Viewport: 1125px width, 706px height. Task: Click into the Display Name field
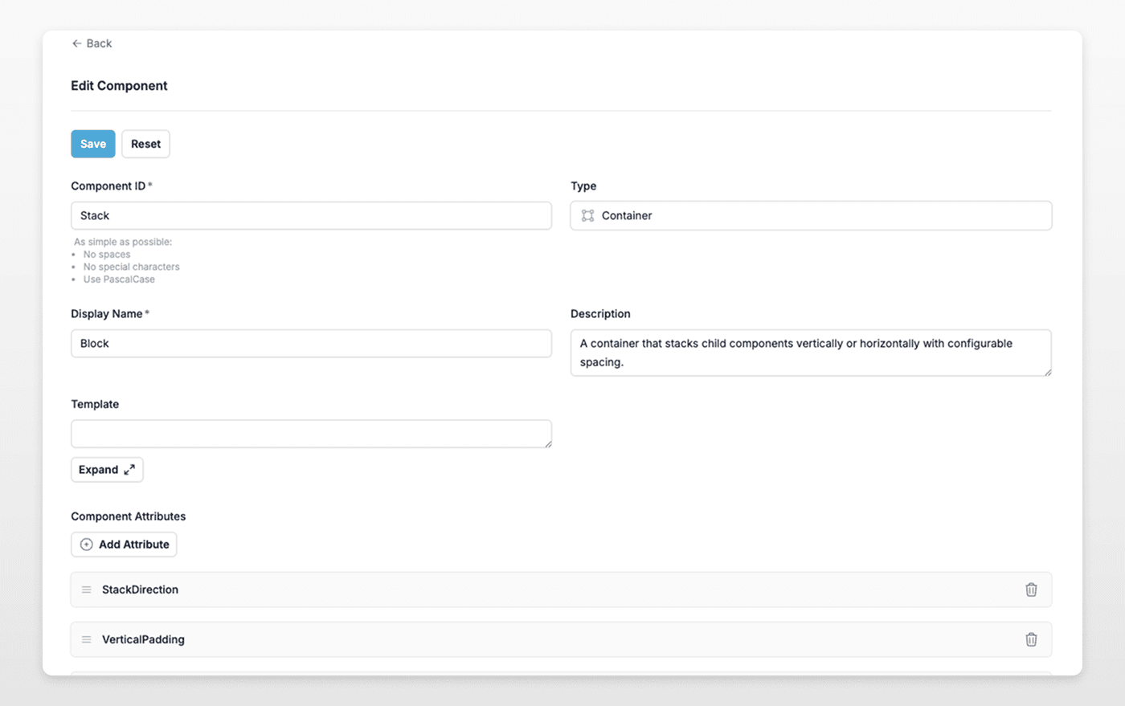(x=311, y=343)
